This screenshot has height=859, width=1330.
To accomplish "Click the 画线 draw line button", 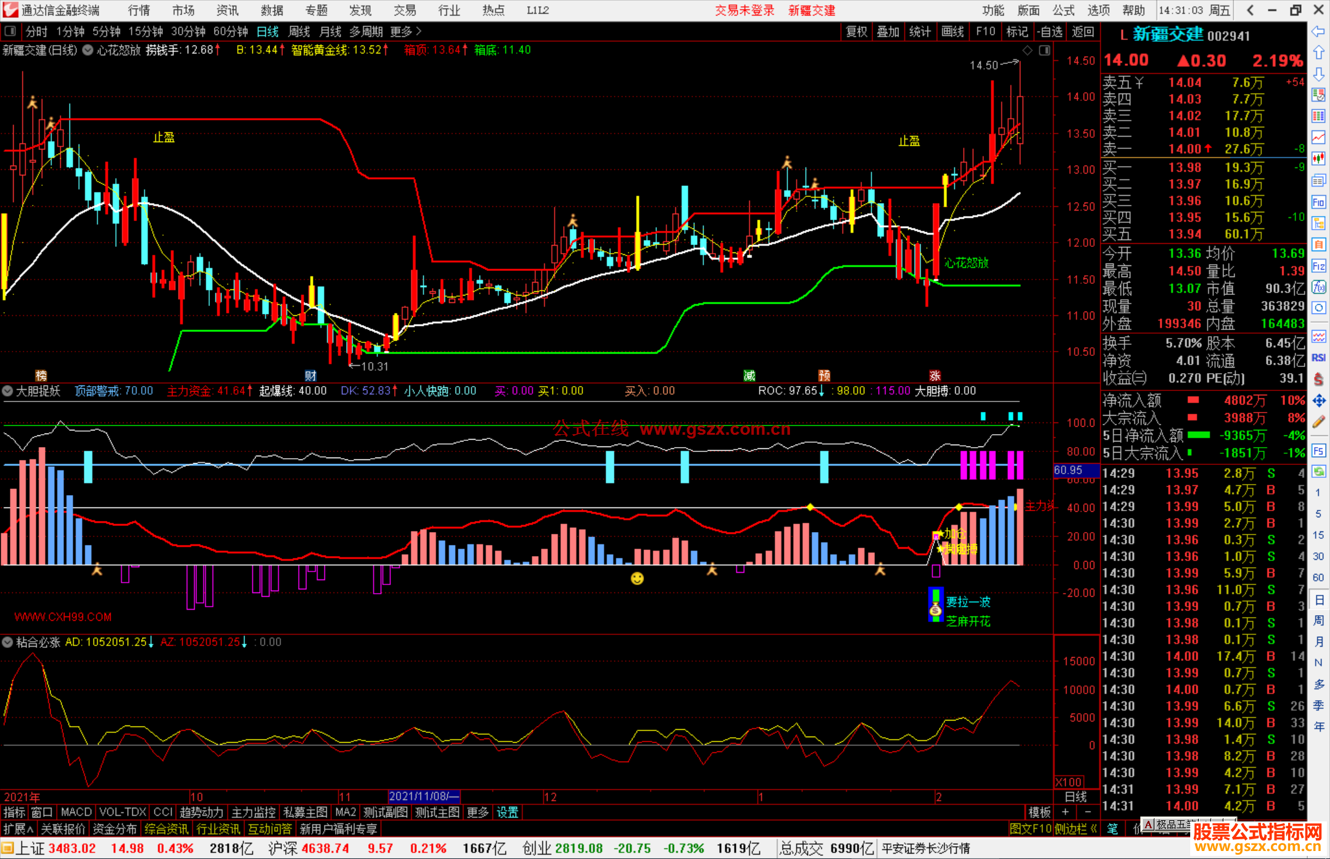I will tap(953, 31).
